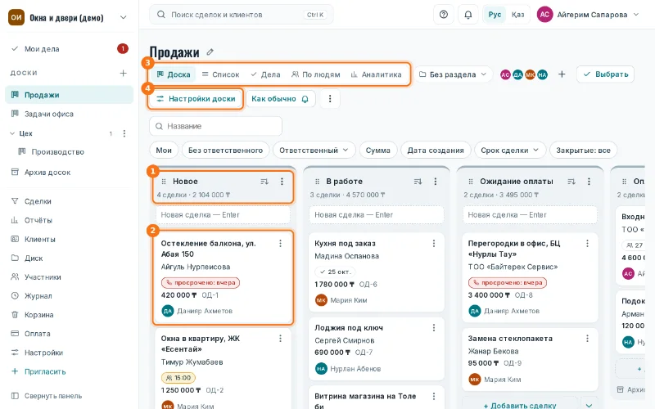This screenshot has width=655, height=409.
Task: Click the Название filter input
Action: pyautogui.click(x=215, y=126)
